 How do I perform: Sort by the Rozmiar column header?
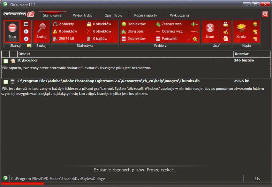(x=252, y=54)
